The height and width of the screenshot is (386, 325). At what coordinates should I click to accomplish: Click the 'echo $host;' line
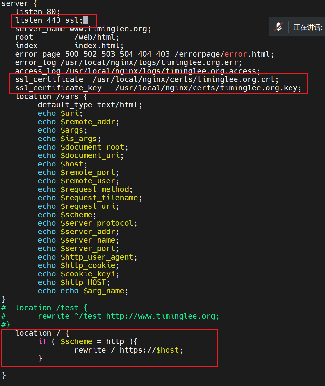tap(62, 164)
